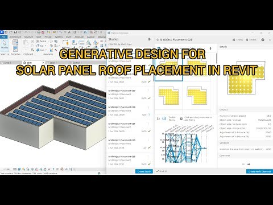
Task: Switch to the Level 1 view tab
Action: 53,63
